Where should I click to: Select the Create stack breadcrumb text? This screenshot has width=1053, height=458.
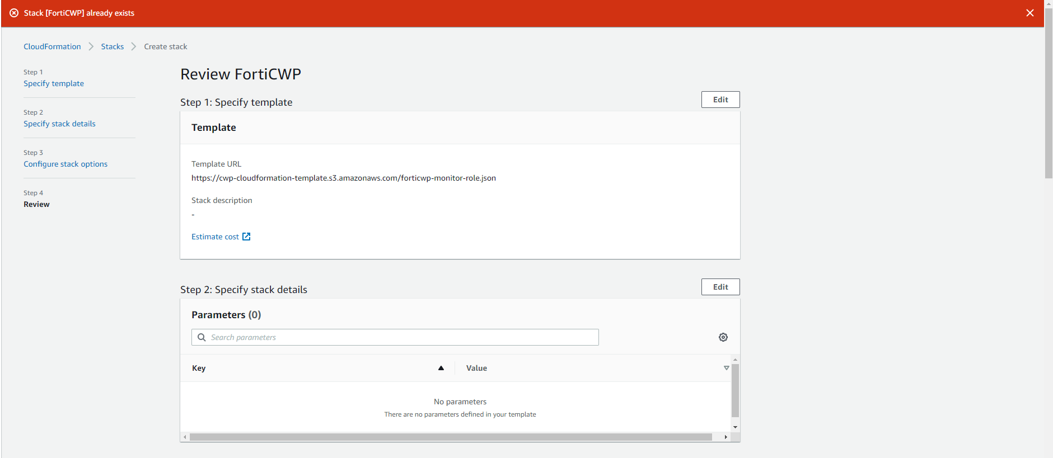(166, 46)
